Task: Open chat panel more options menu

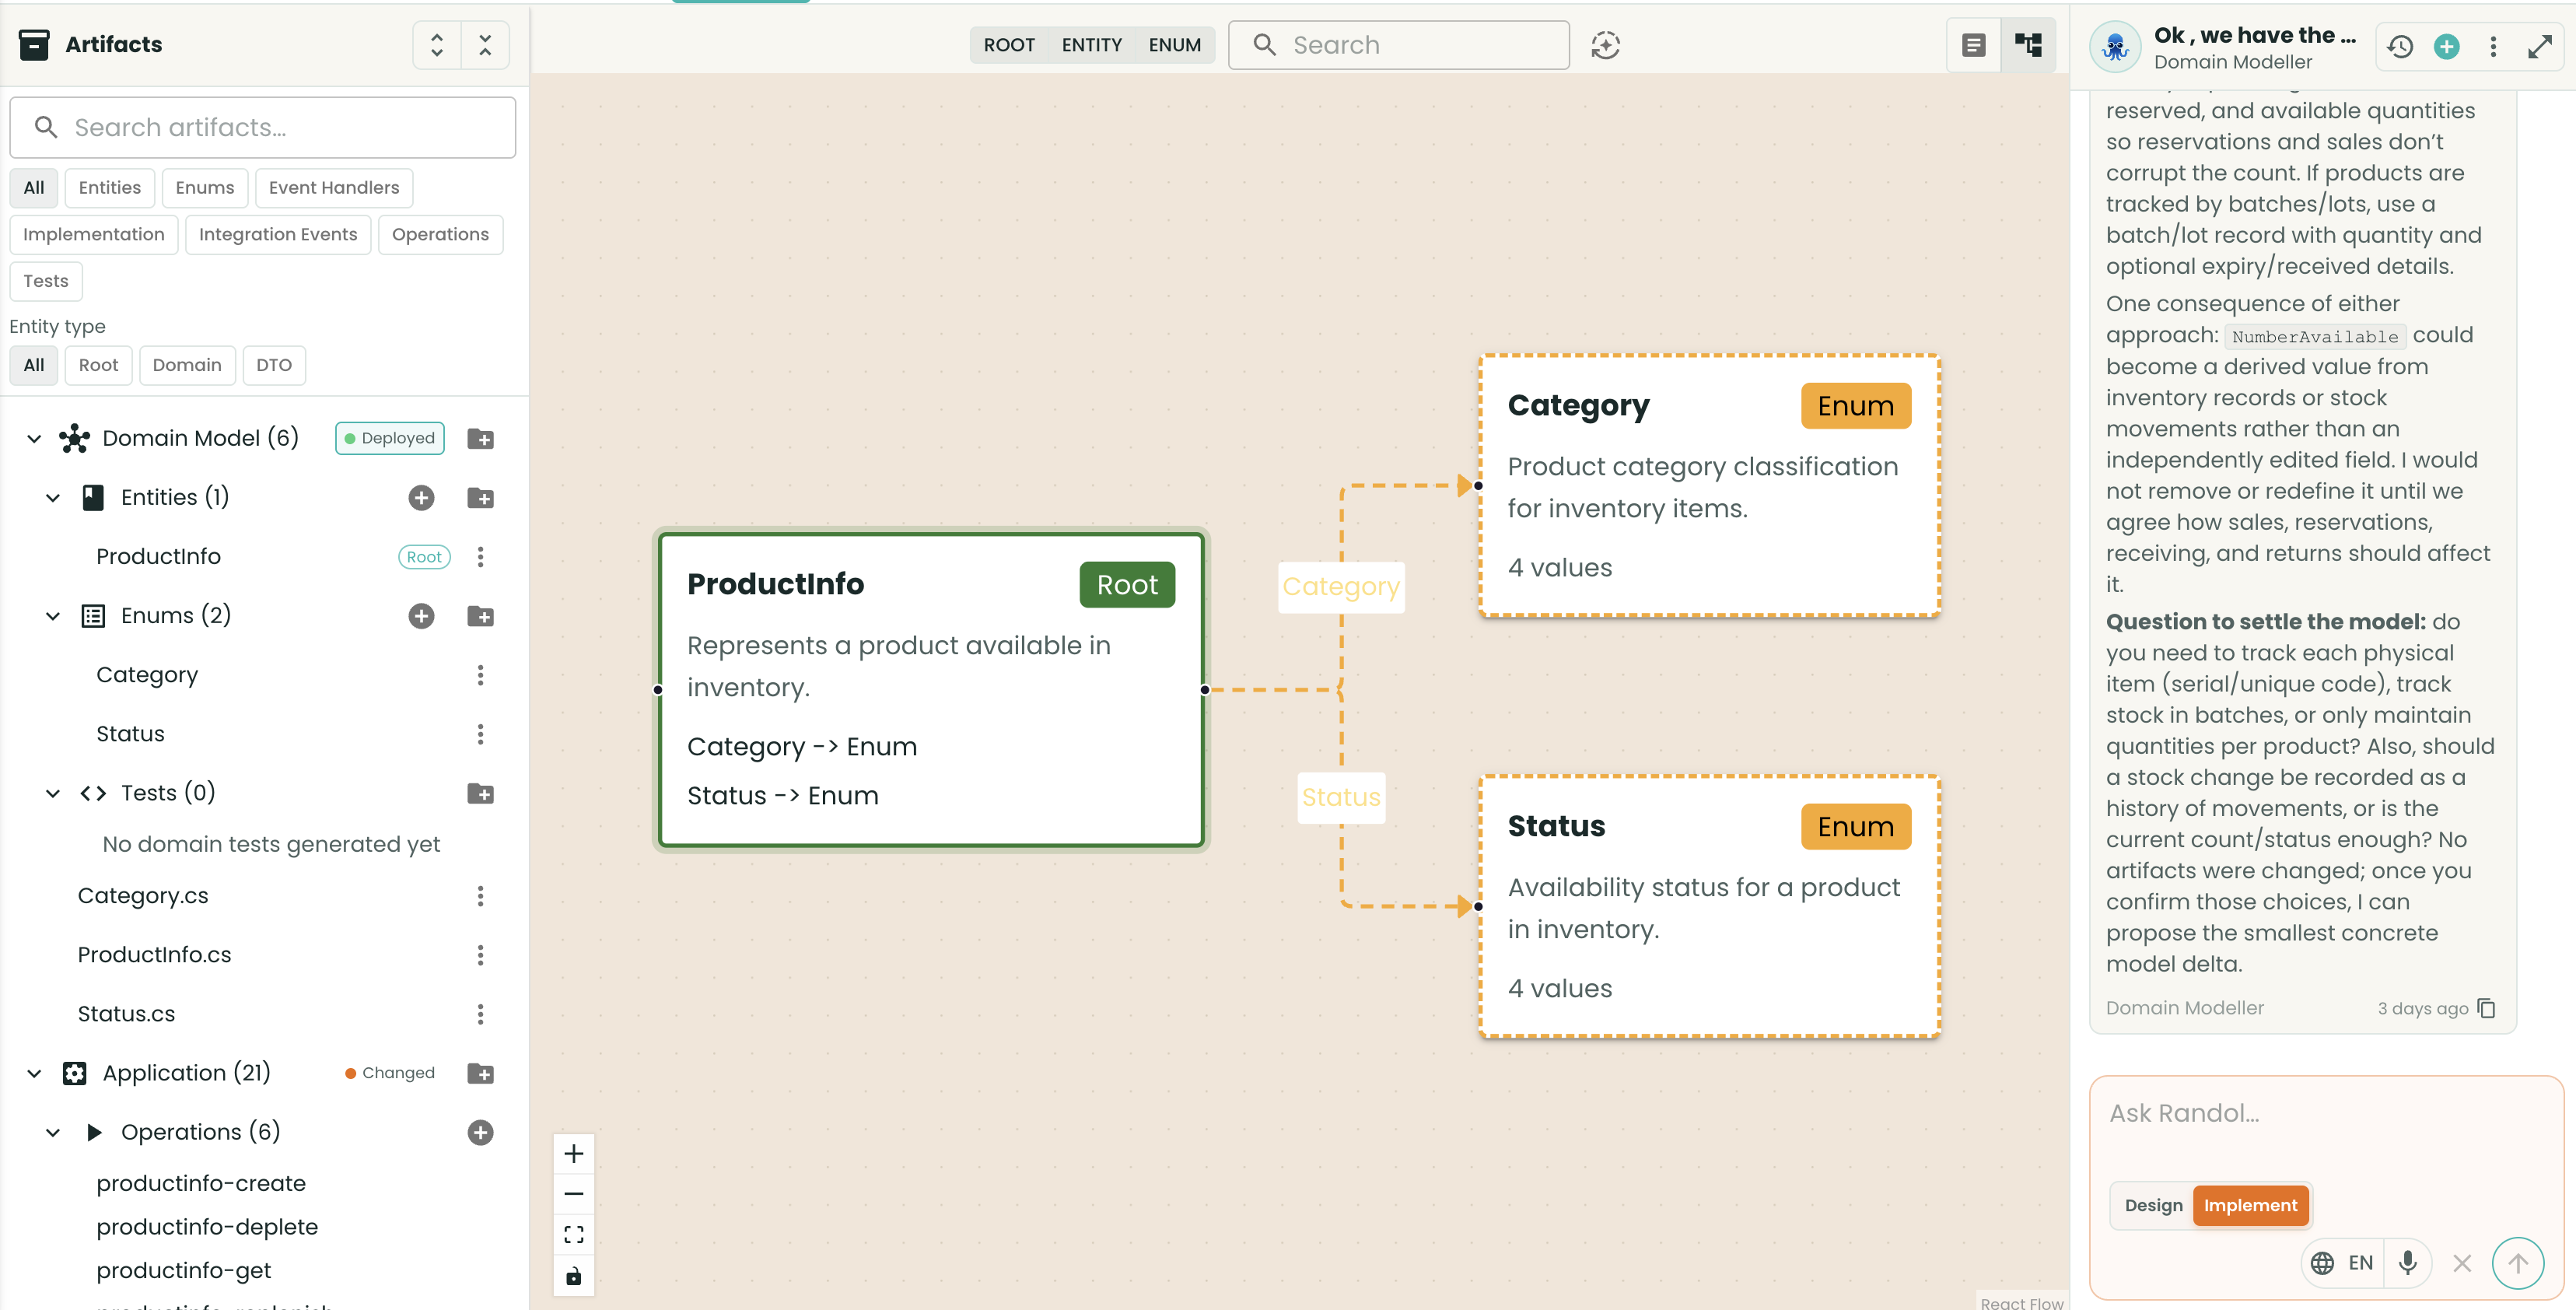Action: point(2493,46)
